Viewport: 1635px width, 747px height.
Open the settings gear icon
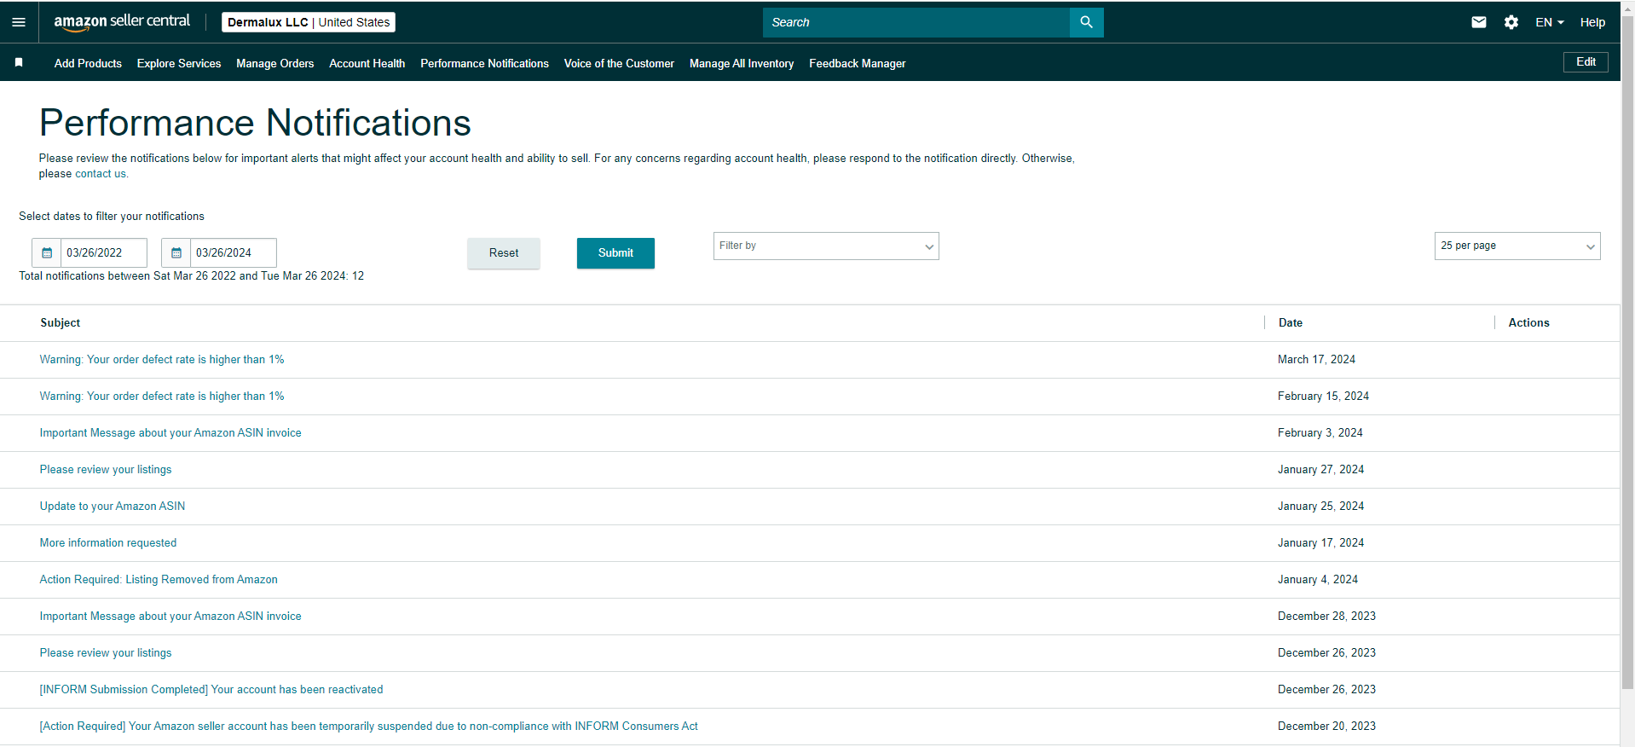1511,22
